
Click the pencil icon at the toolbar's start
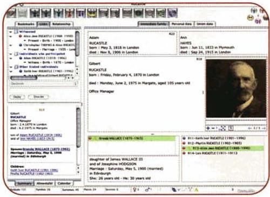tap(12, 13)
